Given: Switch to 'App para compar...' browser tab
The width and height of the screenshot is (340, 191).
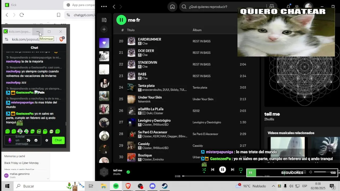Looking at the screenshot, I should click(x=80, y=5).
